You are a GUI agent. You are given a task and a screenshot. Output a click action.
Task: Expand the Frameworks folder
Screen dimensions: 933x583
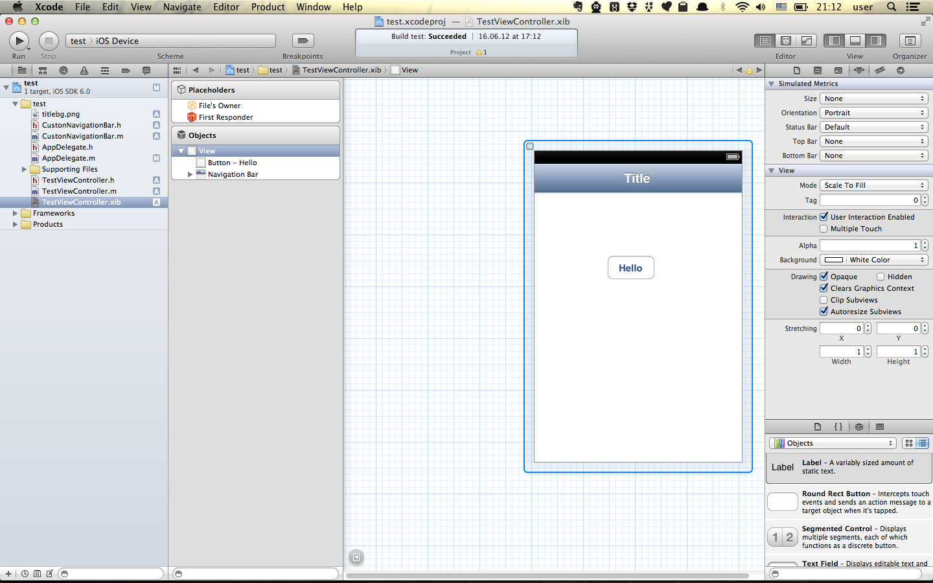point(15,213)
